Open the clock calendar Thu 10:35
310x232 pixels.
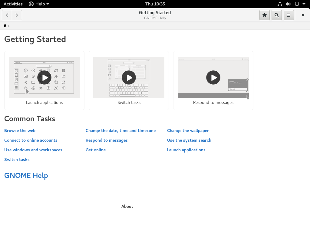pyautogui.click(x=155, y=4)
